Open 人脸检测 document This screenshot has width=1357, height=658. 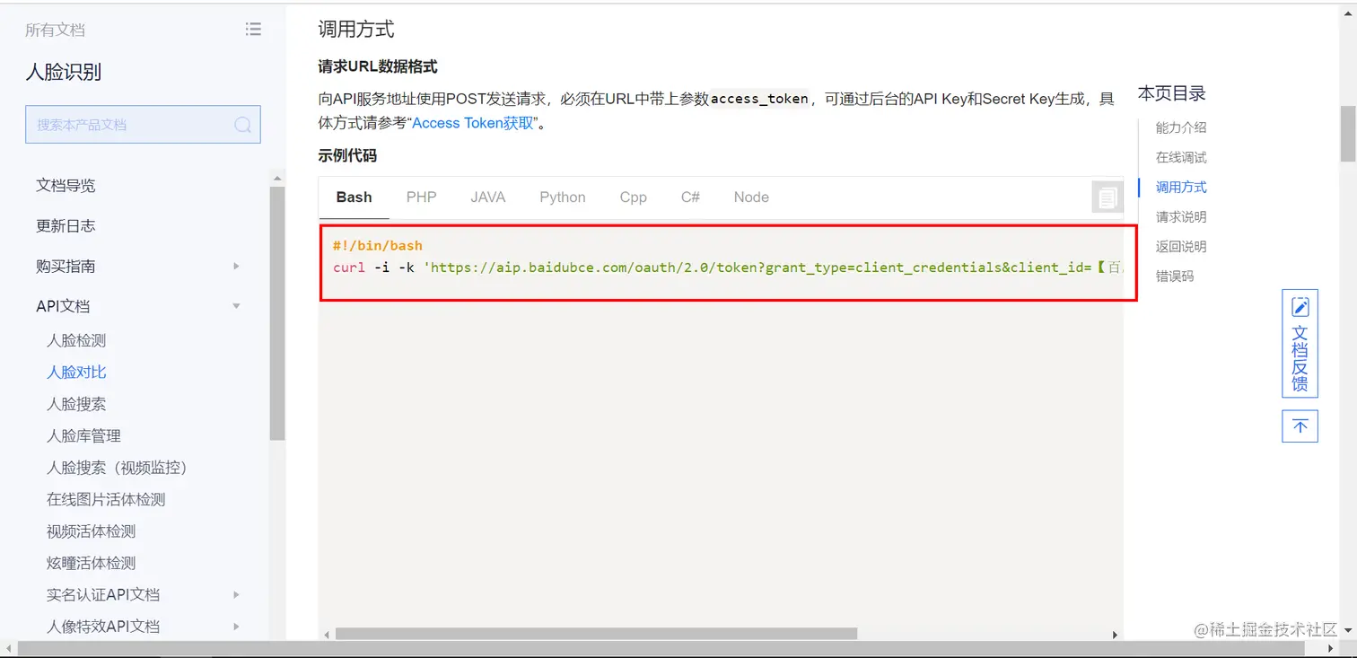pyautogui.click(x=76, y=340)
